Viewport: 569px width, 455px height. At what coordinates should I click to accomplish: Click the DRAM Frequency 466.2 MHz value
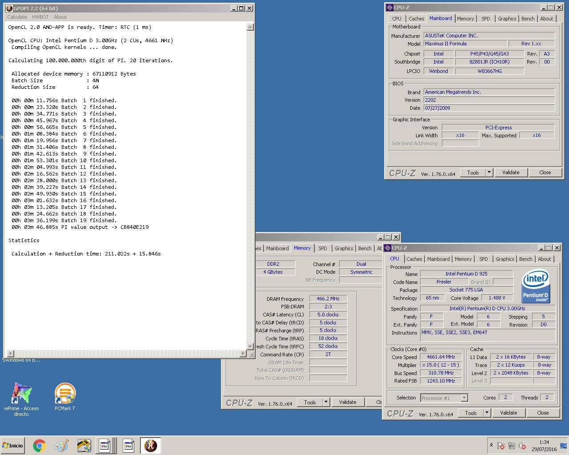(328, 299)
